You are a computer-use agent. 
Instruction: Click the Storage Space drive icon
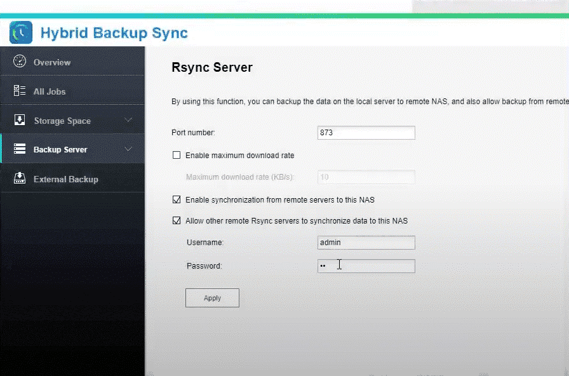tap(20, 120)
